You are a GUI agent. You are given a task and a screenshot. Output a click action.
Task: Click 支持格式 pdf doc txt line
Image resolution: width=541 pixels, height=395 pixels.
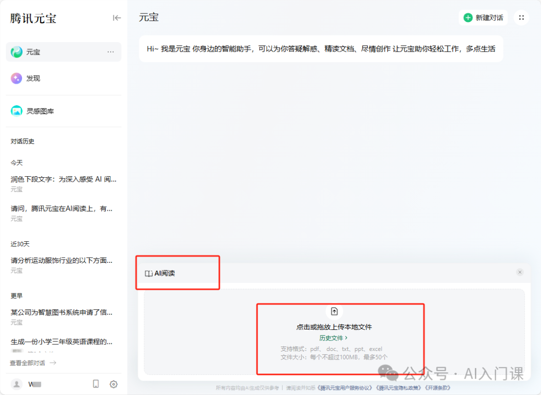click(332, 349)
